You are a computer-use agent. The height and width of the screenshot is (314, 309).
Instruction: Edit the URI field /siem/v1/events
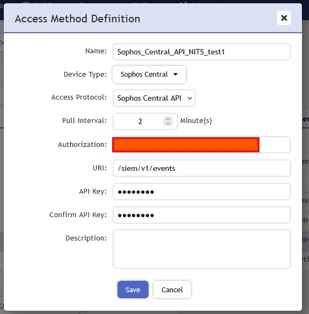(x=202, y=168)
